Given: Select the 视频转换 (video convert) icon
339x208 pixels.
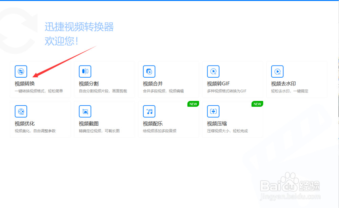Looking at the screenshot, I should pos(21,71).
